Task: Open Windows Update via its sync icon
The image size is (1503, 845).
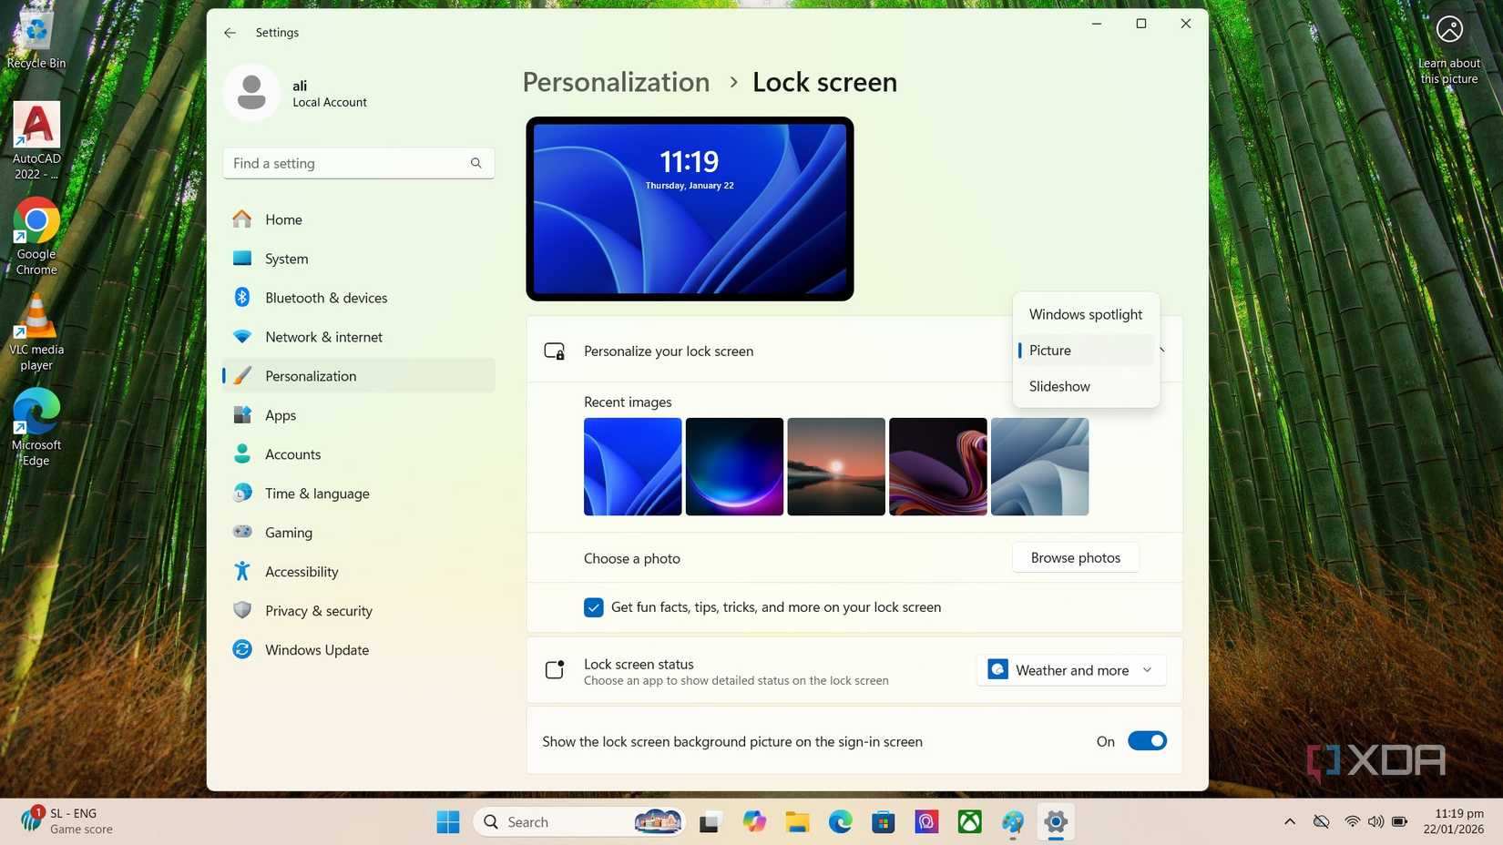Action: pyautogui.click(x=240, y=649)
